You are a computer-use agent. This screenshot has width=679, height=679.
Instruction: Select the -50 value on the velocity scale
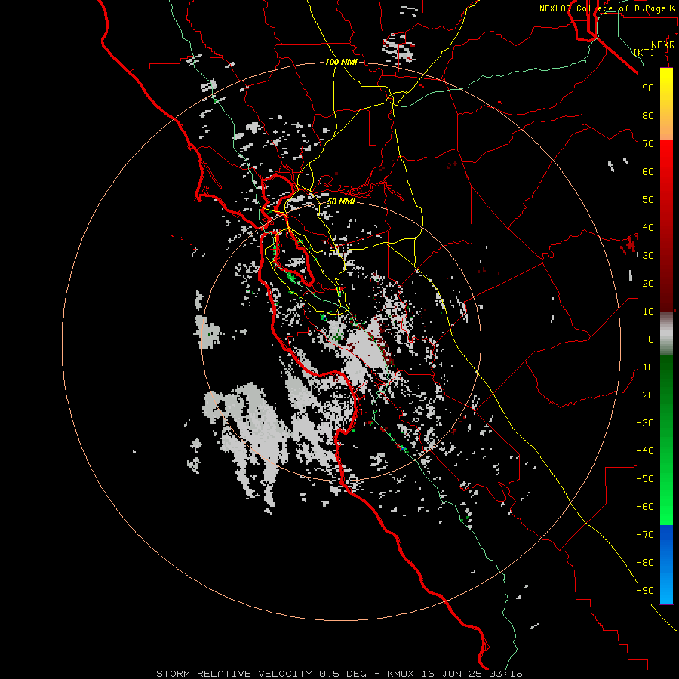click(645, 479)
